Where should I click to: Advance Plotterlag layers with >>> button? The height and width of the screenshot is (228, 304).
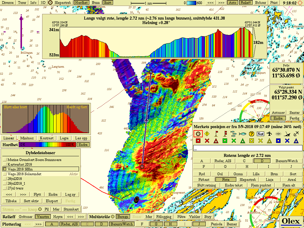(38, 224)
